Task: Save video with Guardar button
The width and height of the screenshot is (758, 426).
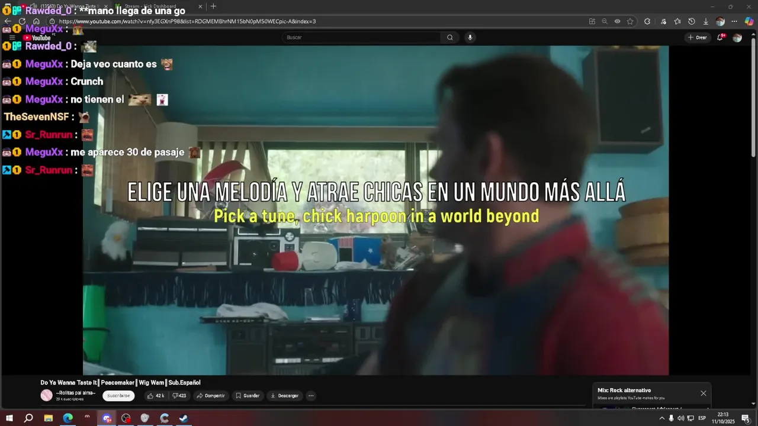Action: (248, 396)
